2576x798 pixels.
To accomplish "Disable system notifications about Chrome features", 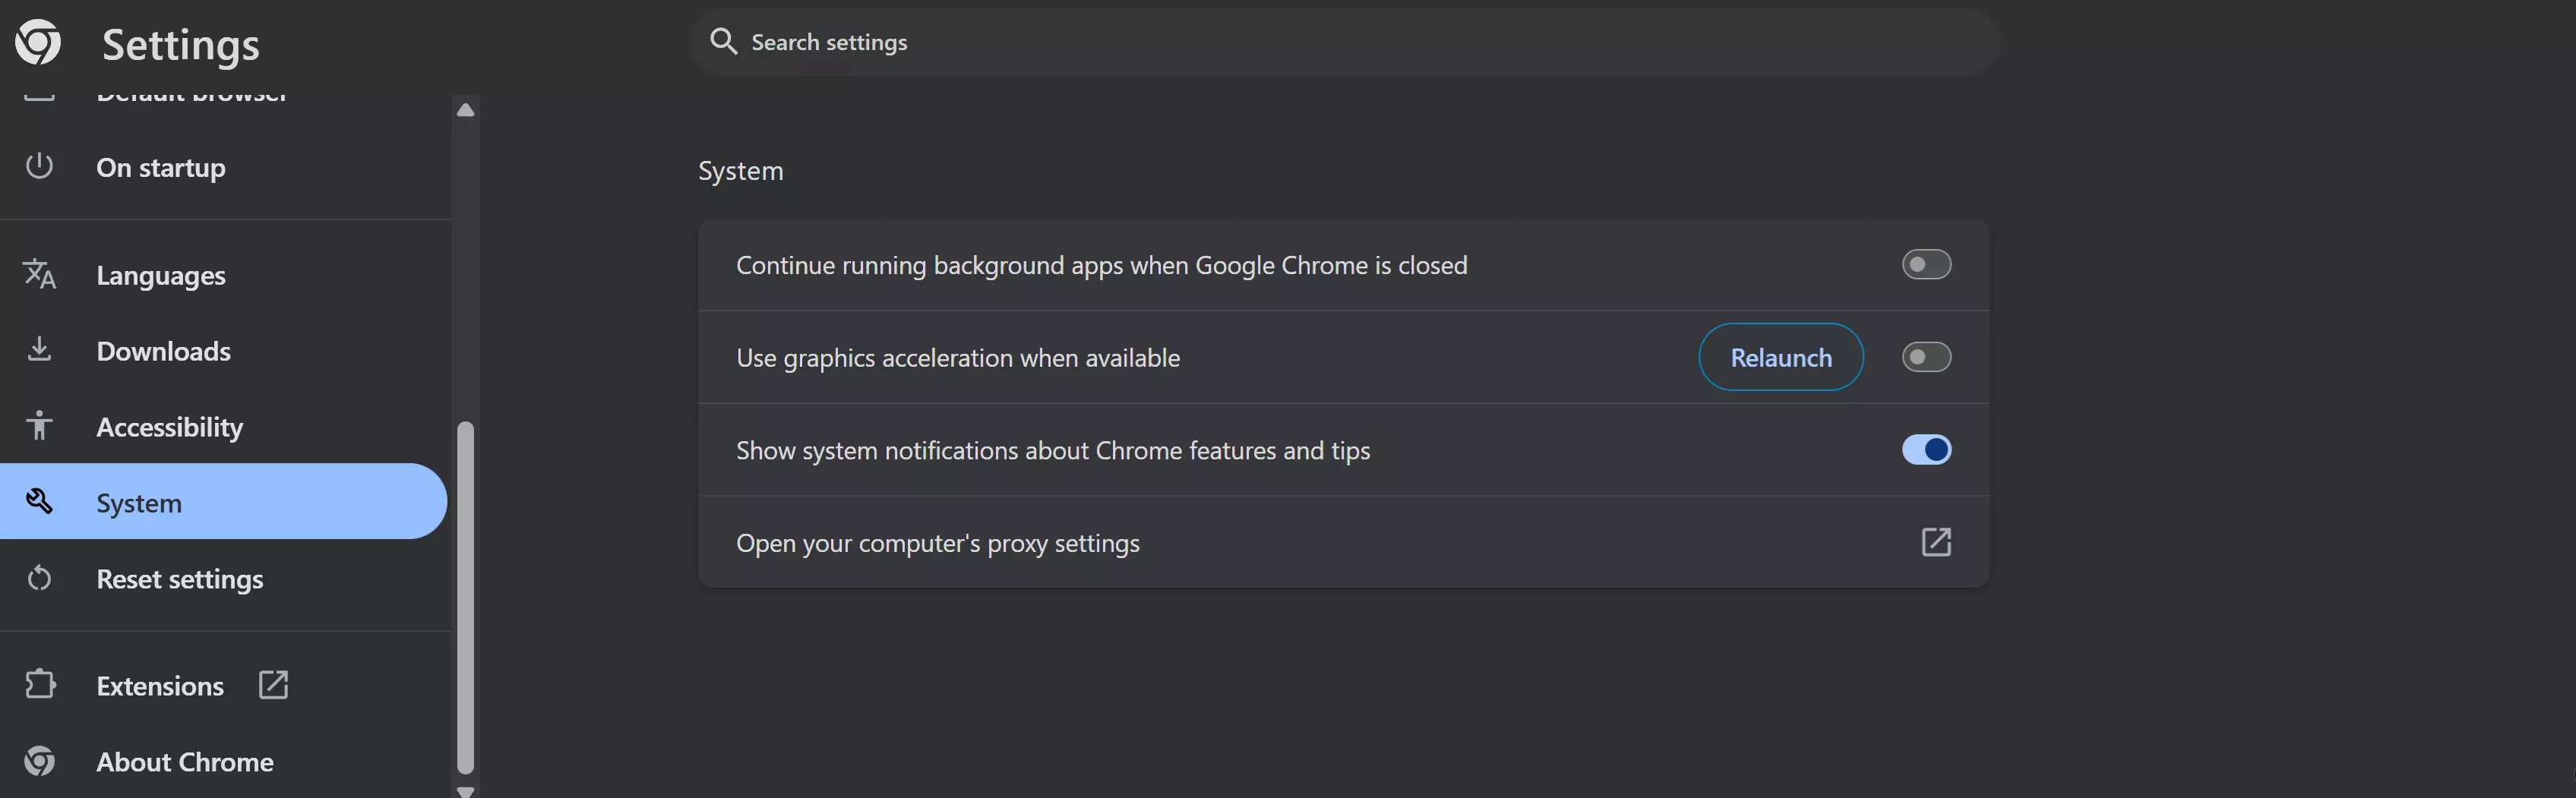I will pyautogui.click(x=1925, y=450).
